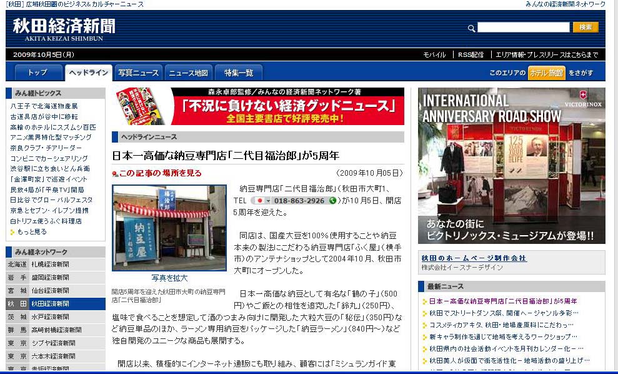Open topic 京急とセブン-イレブン提携
Image resolution: width=618 pixels, height=374 pixels.
pos(49,211)
